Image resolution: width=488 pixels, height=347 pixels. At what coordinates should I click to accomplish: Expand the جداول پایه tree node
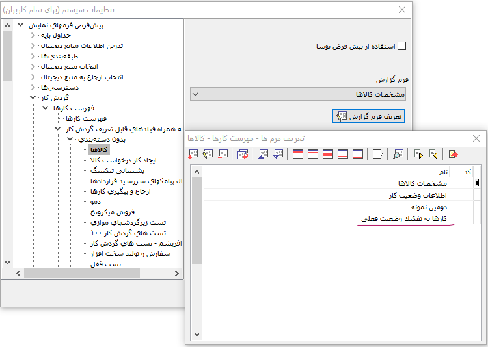tap(33, 35)
